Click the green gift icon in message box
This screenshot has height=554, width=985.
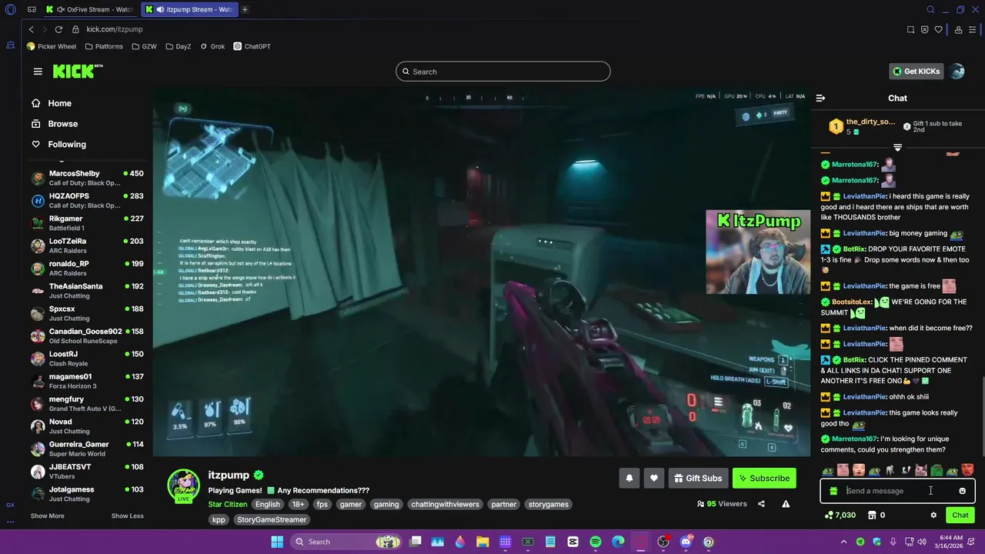pos(833,491)
